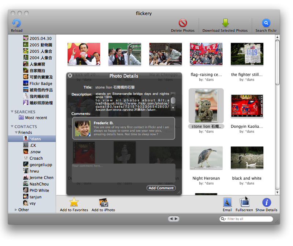Viewport: 293px width, 246px height.
Task: Click the photo grid vertical scroll thumb
Action: 278,63
